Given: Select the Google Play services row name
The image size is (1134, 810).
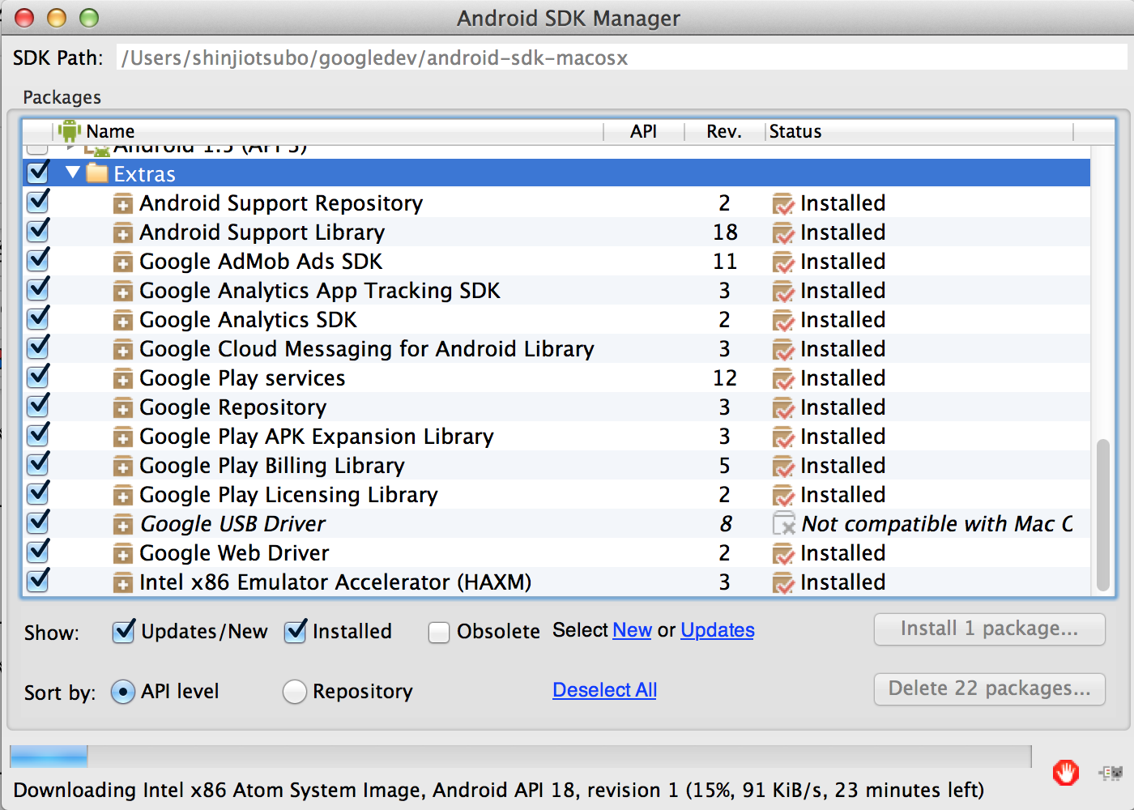Looking at the screenshot, I should pyautogui.click(x=242, y=378).
